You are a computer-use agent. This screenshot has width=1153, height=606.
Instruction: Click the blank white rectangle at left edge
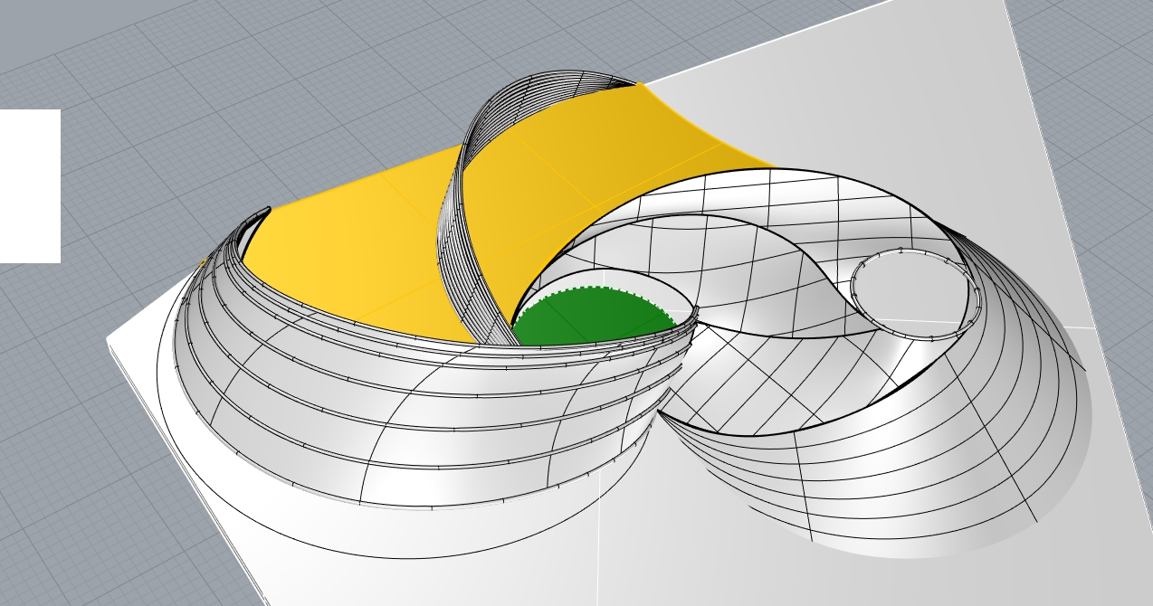pos(29,185)
